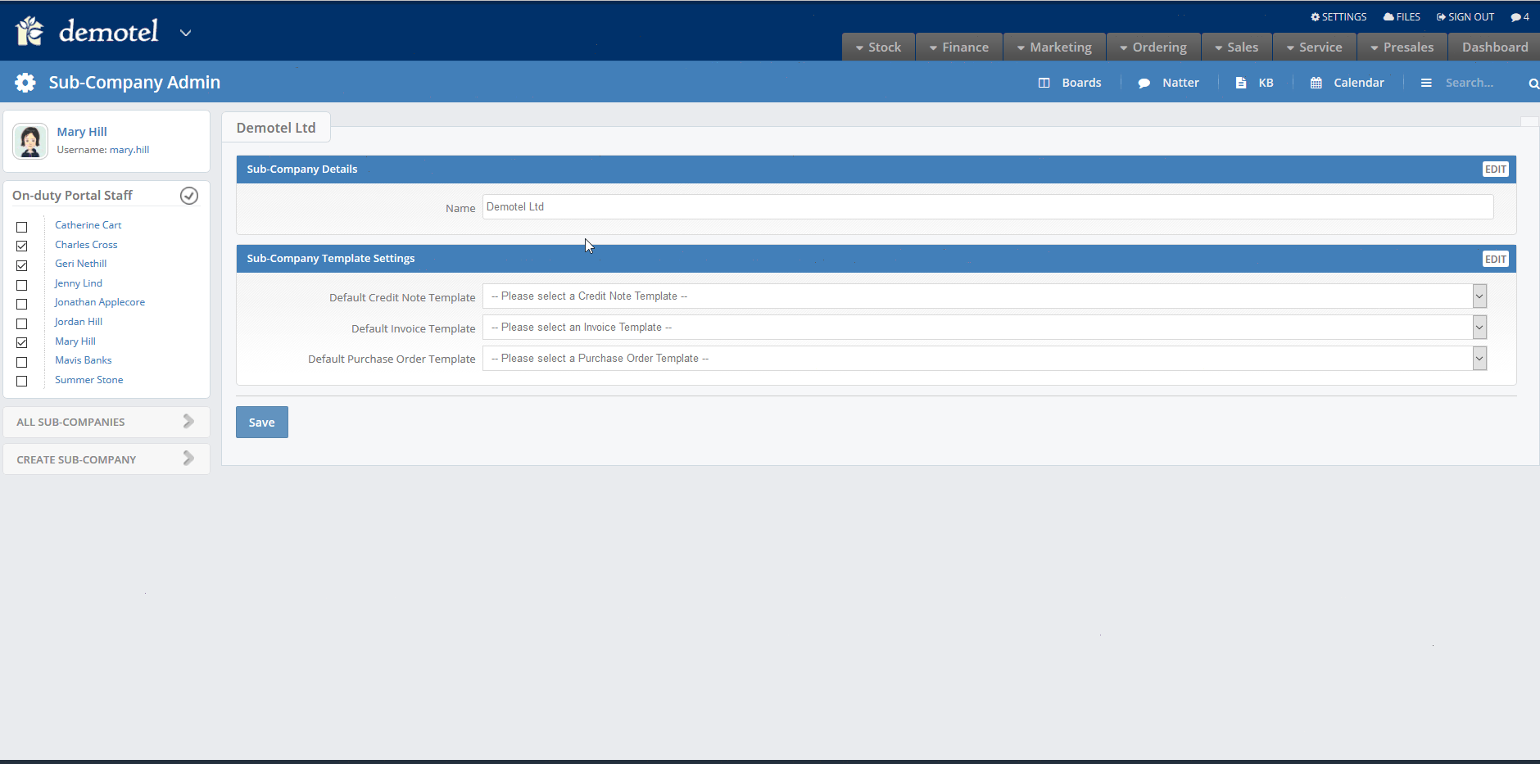Click the Save button
The image size is (1540, 764).
pyautogui.click(x=262, y=423)
